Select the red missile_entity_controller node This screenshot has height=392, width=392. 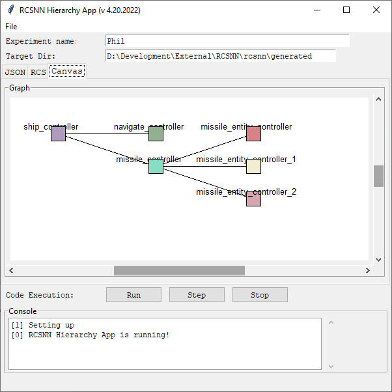click(253, 134)
